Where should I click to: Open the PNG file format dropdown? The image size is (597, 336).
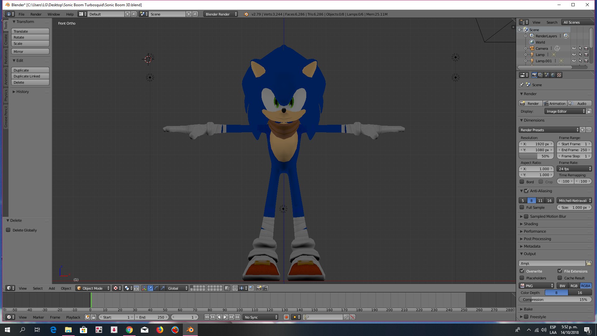point(536,286)
